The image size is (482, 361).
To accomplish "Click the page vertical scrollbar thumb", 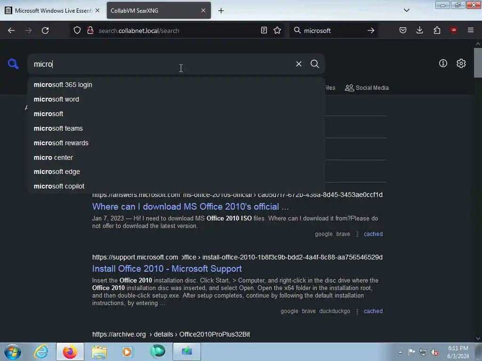I will coord(478,63).
